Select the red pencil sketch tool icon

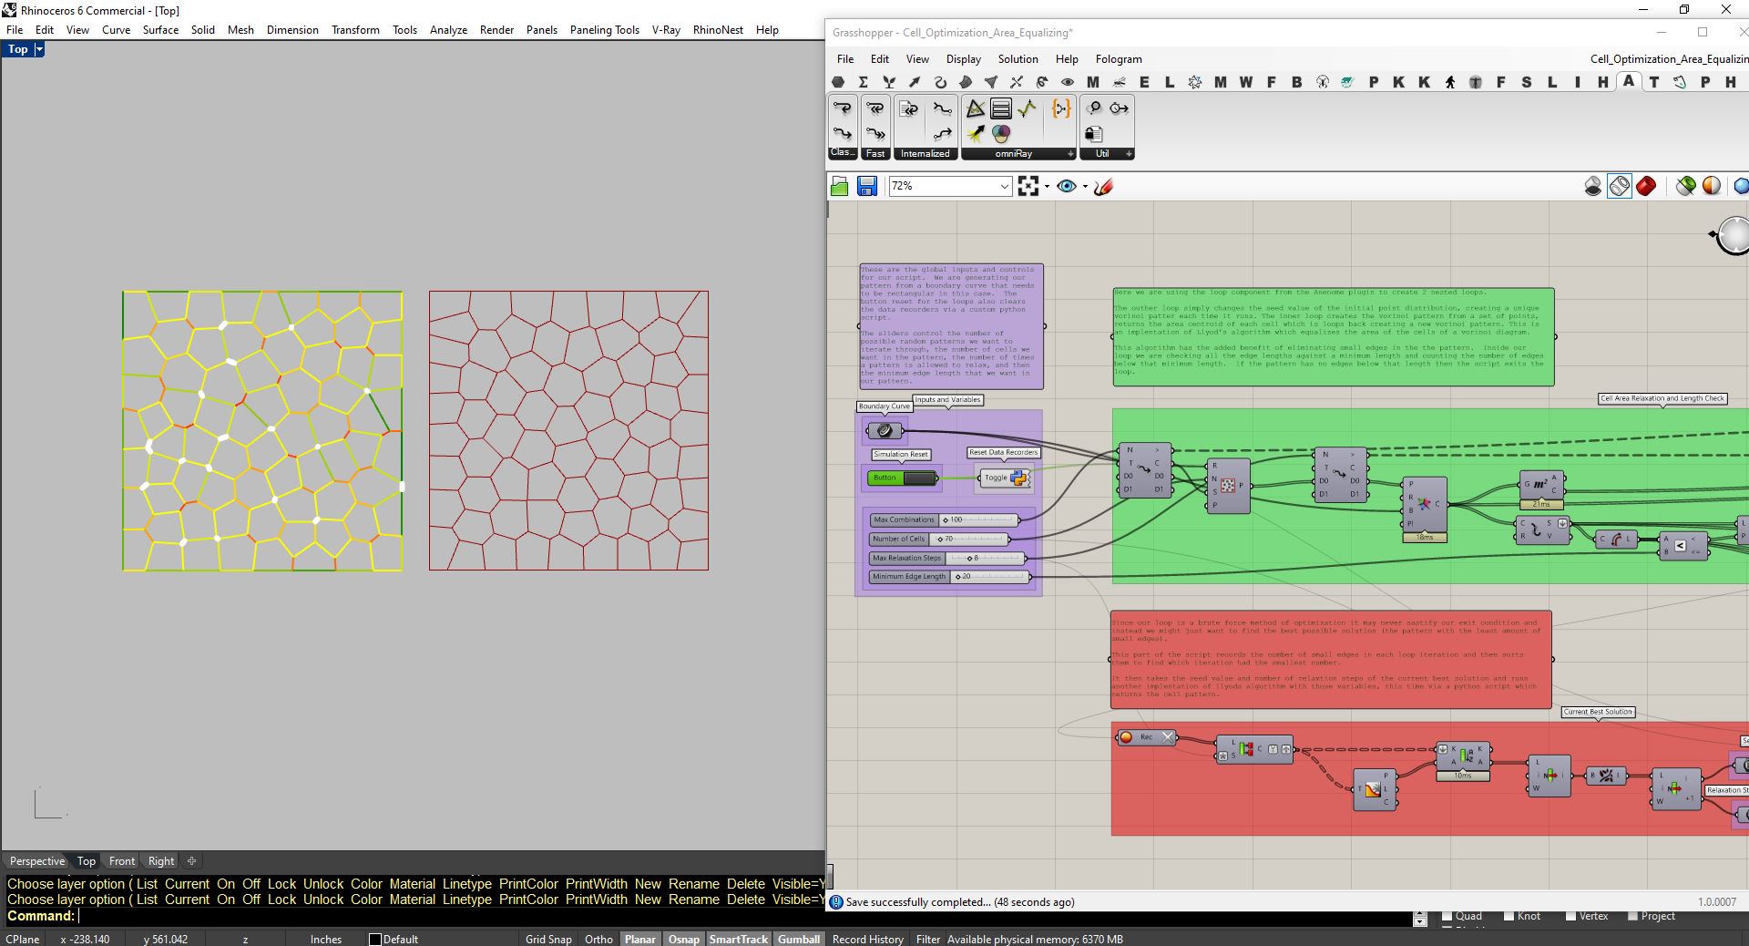[1102, 185]
